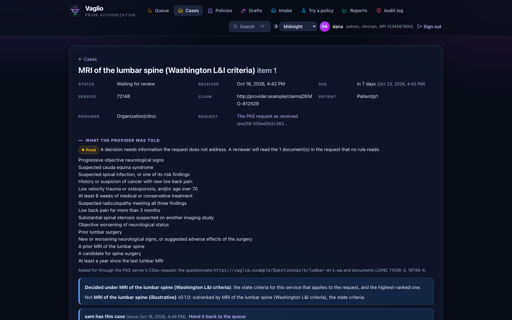Click the back arrow before Cases
This screenshot has width=512, height=320.
(80, 59)
